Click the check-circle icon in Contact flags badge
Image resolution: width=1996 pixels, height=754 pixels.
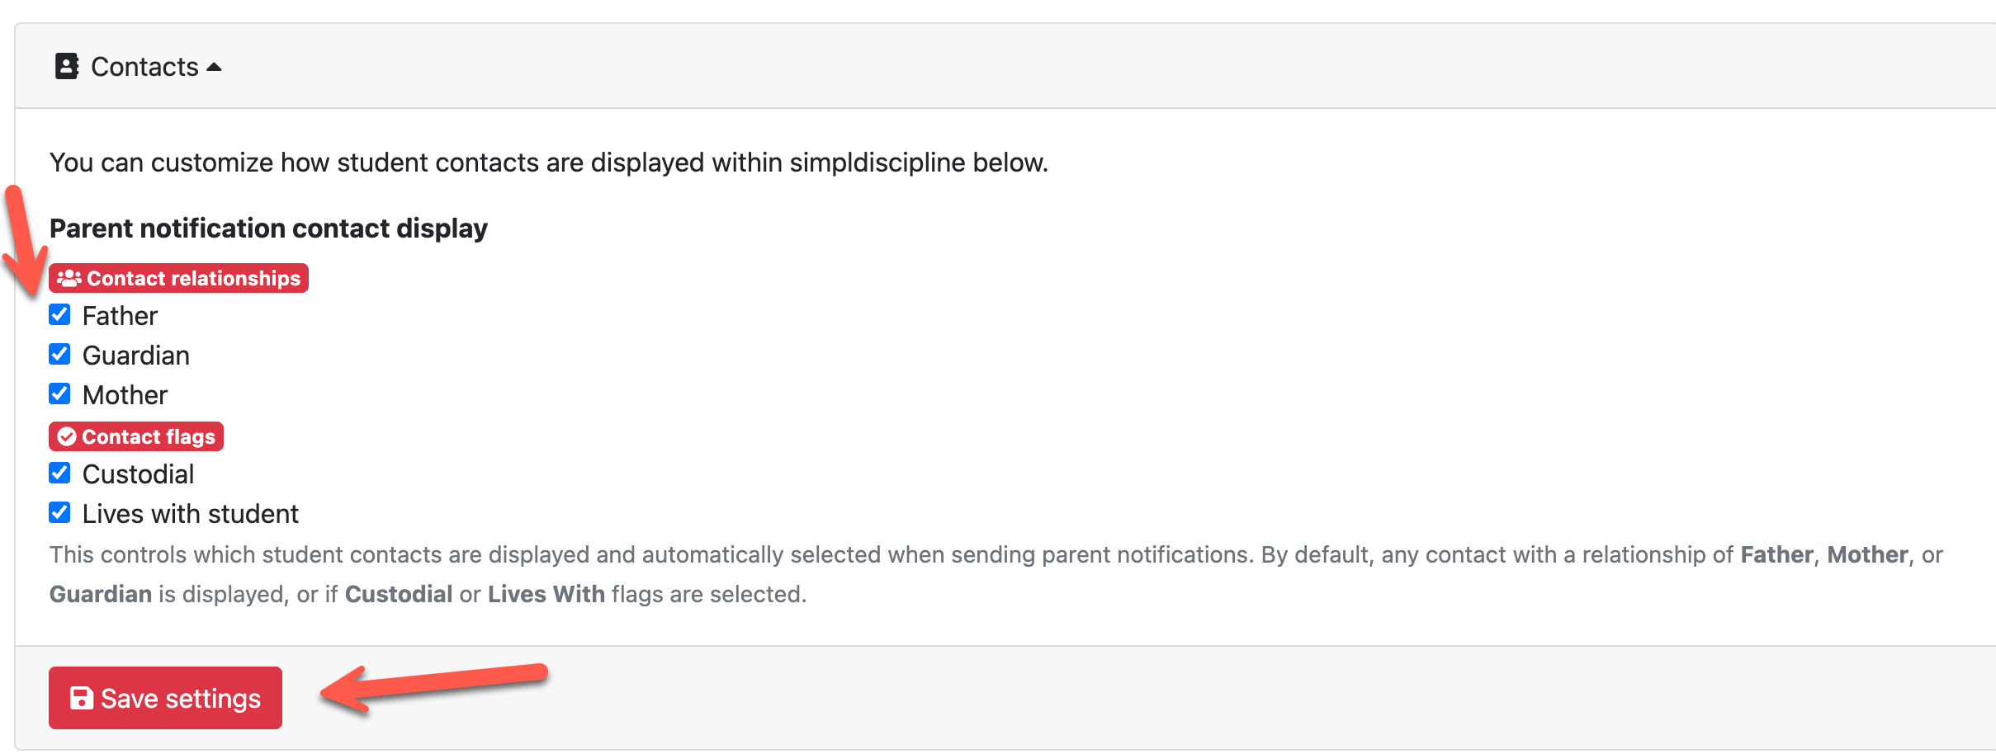pyautogui.click(x=67, y=437)
